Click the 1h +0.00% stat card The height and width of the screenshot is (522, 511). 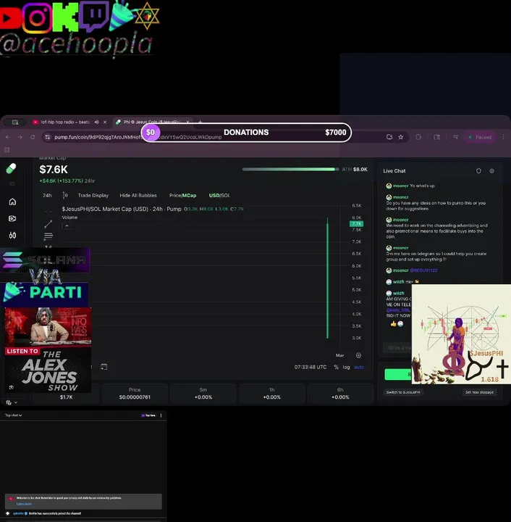point(271,393)
